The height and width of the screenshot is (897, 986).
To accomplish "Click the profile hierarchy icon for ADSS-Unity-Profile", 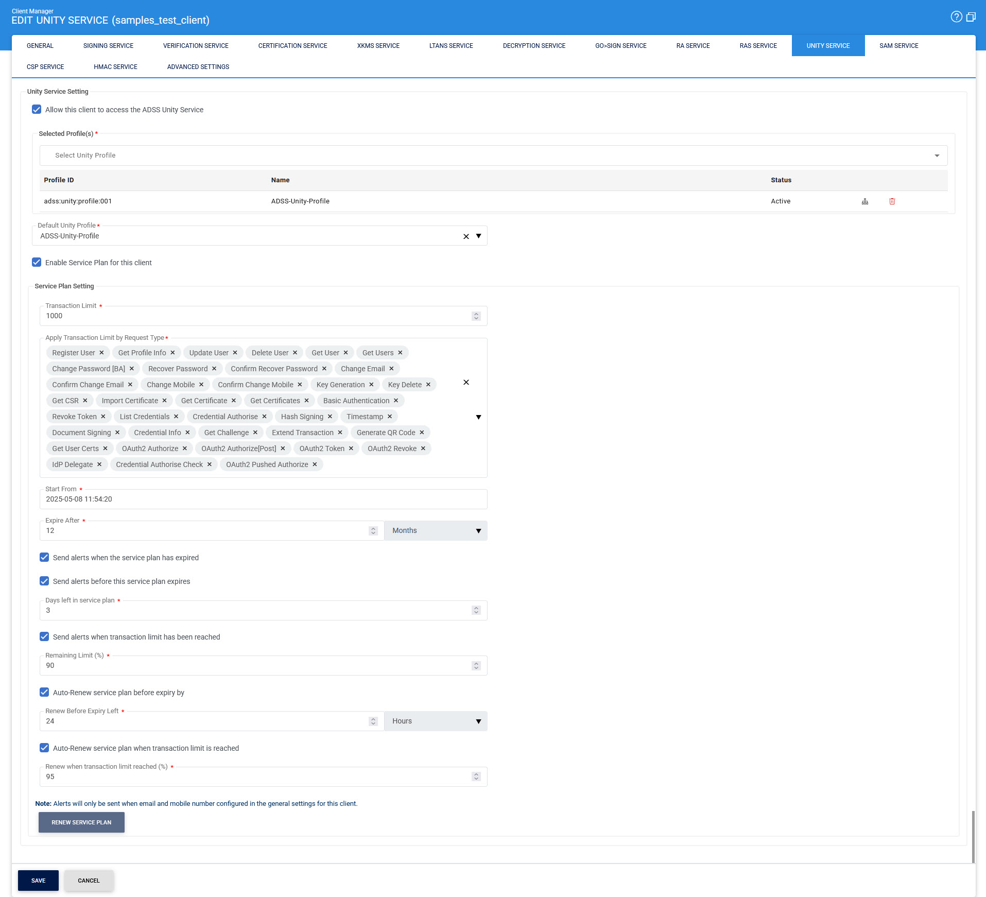I will 865,201.
